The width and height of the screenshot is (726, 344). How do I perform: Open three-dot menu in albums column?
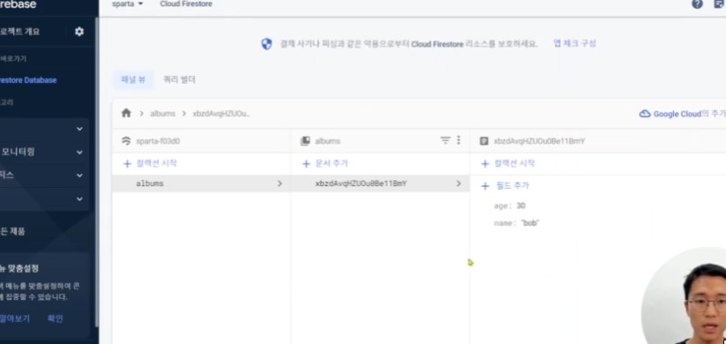[458, 140]
